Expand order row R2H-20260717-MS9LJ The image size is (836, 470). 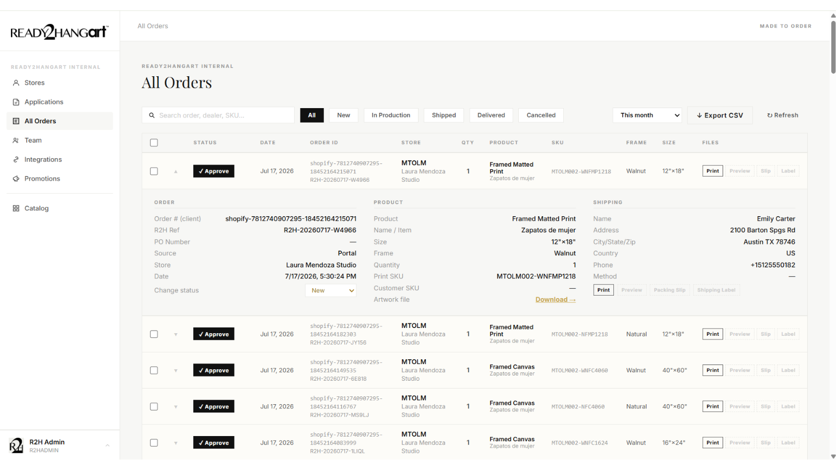[176, 406]
